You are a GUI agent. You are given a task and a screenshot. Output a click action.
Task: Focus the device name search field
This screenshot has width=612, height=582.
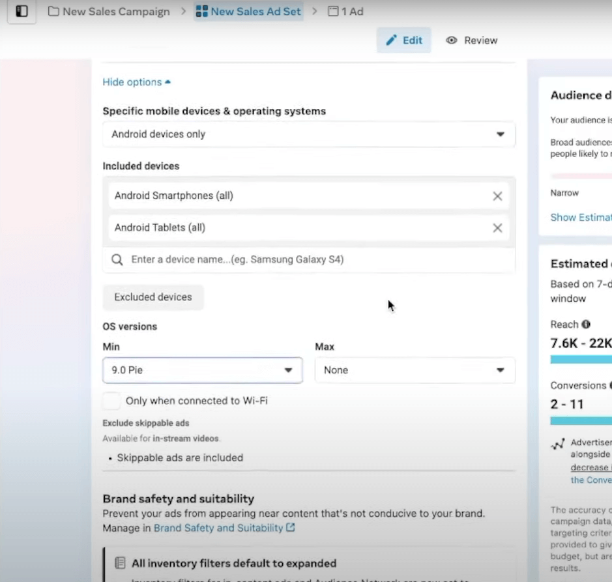click(x=309, y=259)
